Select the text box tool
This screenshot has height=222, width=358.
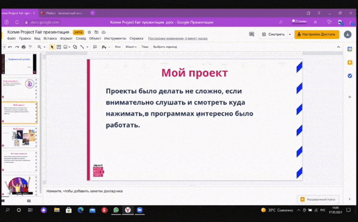click(x=59, y=47)
